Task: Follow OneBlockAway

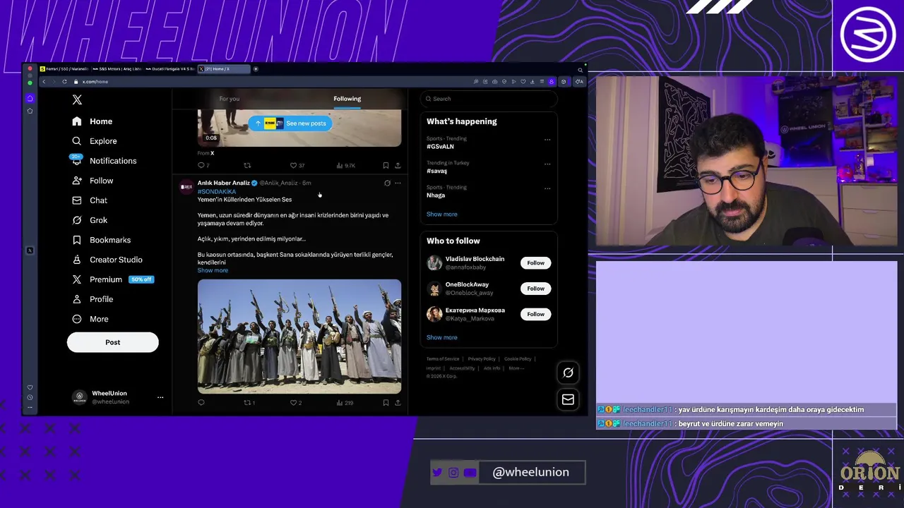Action: click(536, 288)
